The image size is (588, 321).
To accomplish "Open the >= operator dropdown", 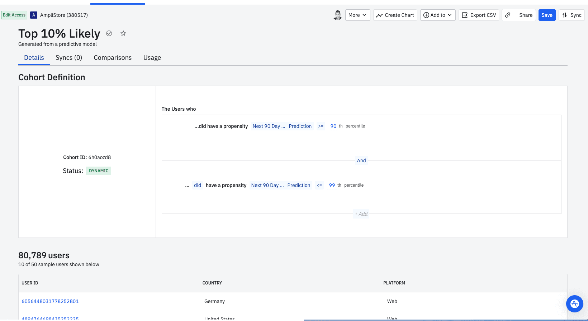I will [x=321, y=126].
